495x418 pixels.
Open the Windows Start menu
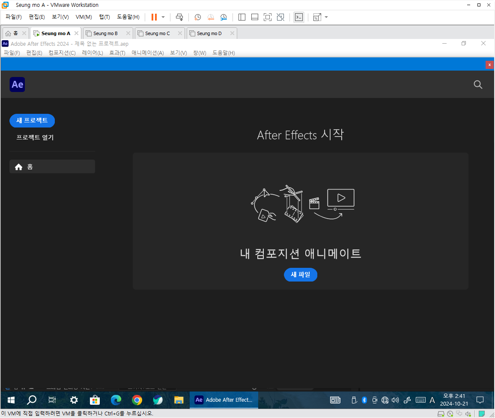(x=11, y=400)
